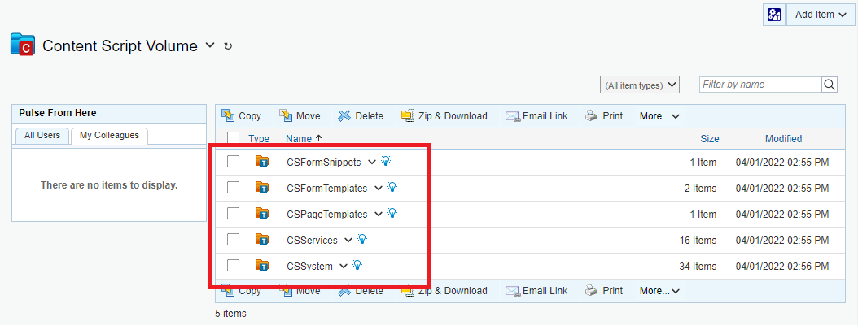Viewport: 858px width, 325px height.
Task: Click the top toolbar Email Link envelope icon
Action: pos(512,116)
